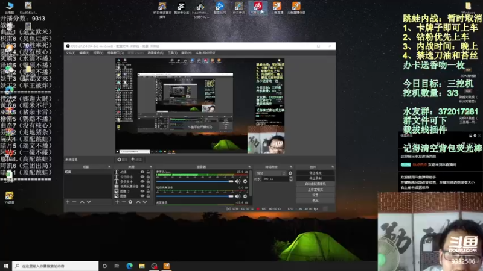483x271 pixels.
Task: Click the 退出 button in Controls
Action: pos(315,201)
